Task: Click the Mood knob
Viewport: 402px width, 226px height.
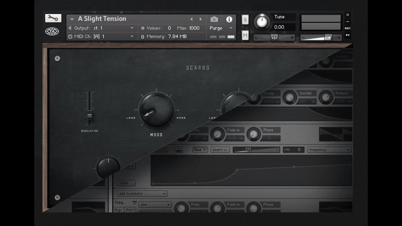Action: (156, 109)
